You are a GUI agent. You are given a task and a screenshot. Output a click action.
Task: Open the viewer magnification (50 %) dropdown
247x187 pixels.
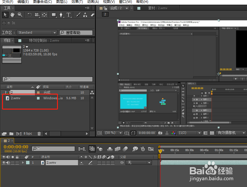coord(113,133)
